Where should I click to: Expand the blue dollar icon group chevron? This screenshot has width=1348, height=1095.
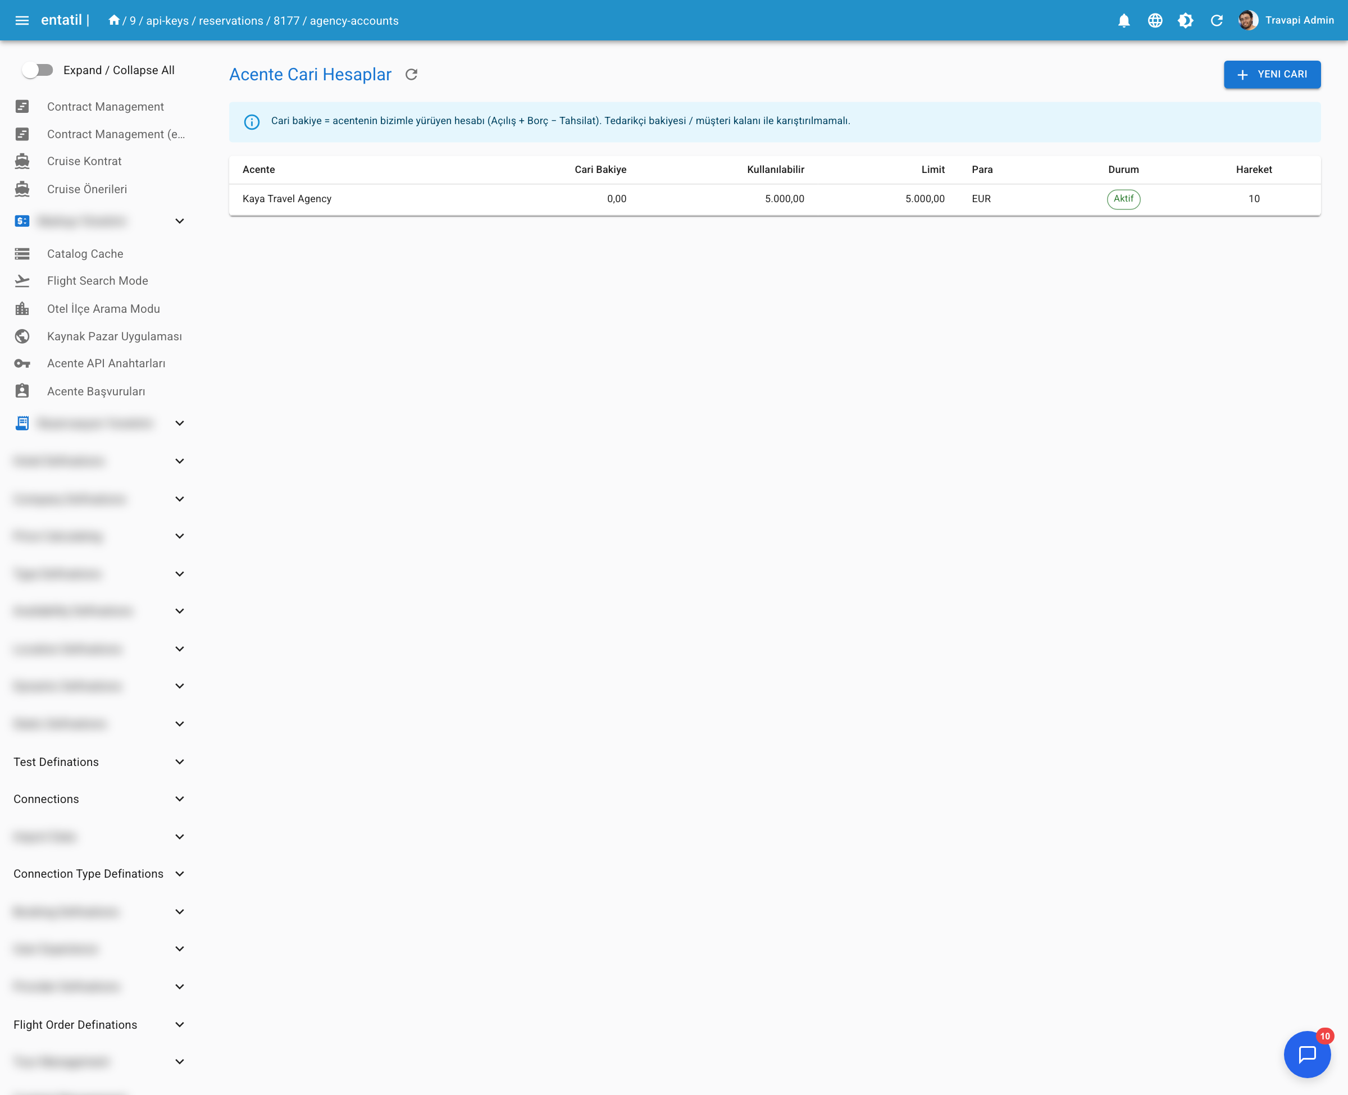click(x=179, y=221)
